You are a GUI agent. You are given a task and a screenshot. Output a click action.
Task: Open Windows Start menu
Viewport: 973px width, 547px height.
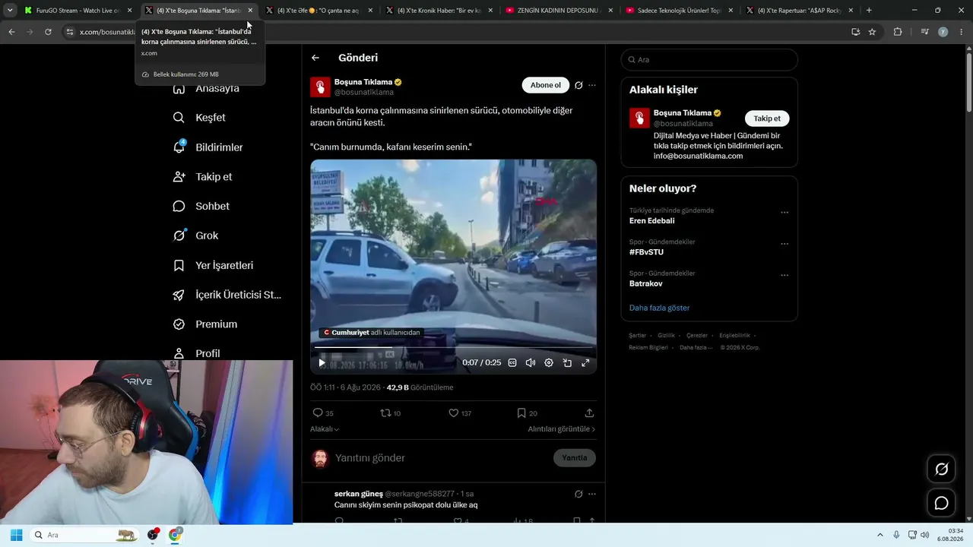click(16, 535)
